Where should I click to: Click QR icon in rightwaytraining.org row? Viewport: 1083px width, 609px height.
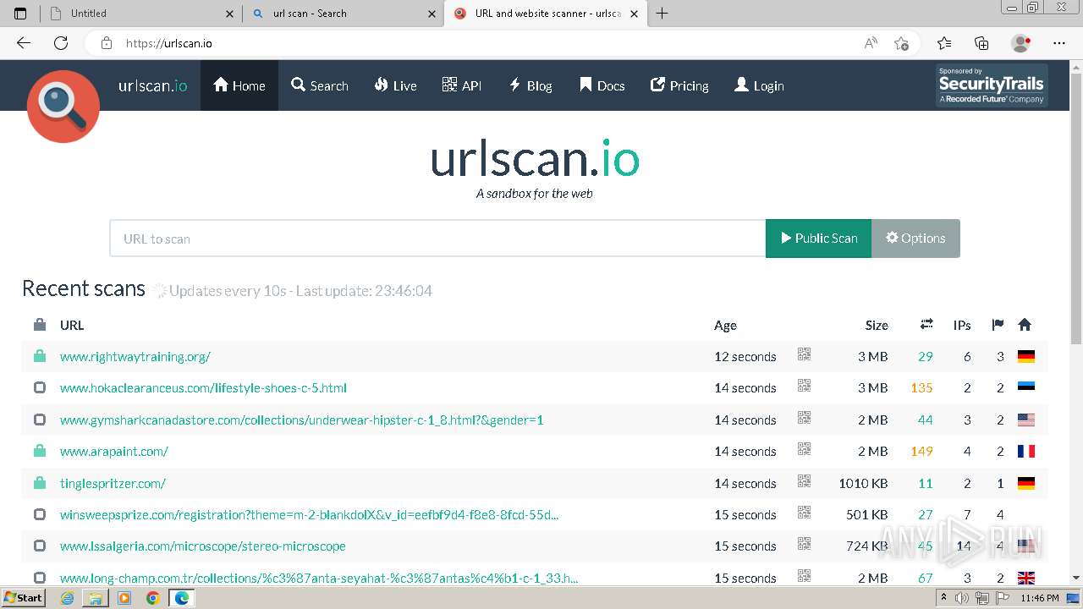click(x=804, y=354)
